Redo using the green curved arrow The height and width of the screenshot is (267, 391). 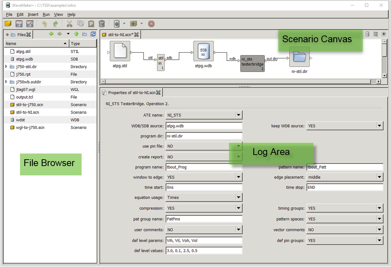pos(55,24)
